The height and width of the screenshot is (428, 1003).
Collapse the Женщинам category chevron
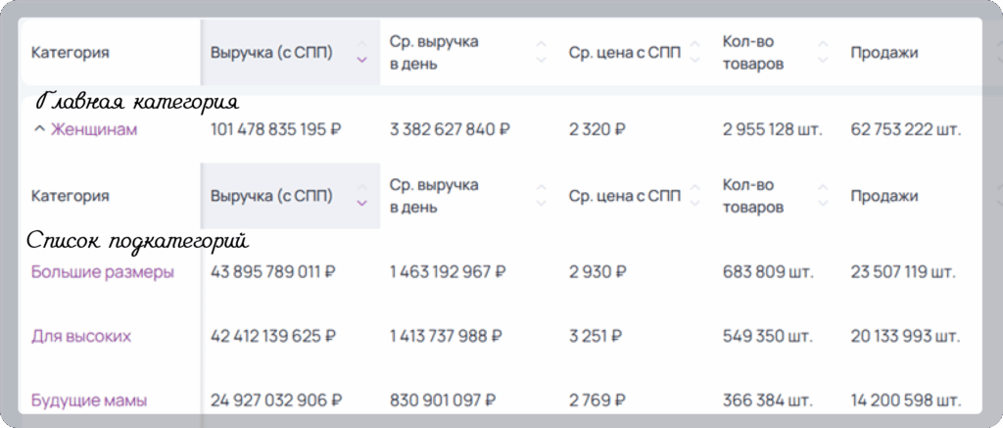point(39,130)
